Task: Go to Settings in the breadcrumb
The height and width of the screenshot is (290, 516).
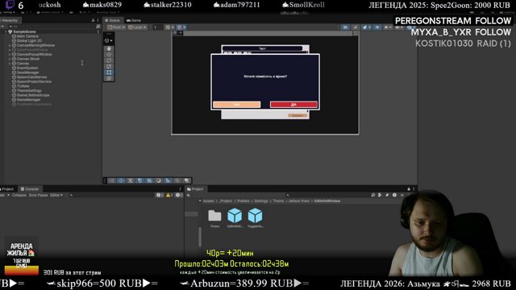Action: pos(261,201)
